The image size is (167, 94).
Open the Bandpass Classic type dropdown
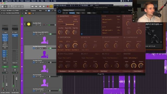coord(75,16)
